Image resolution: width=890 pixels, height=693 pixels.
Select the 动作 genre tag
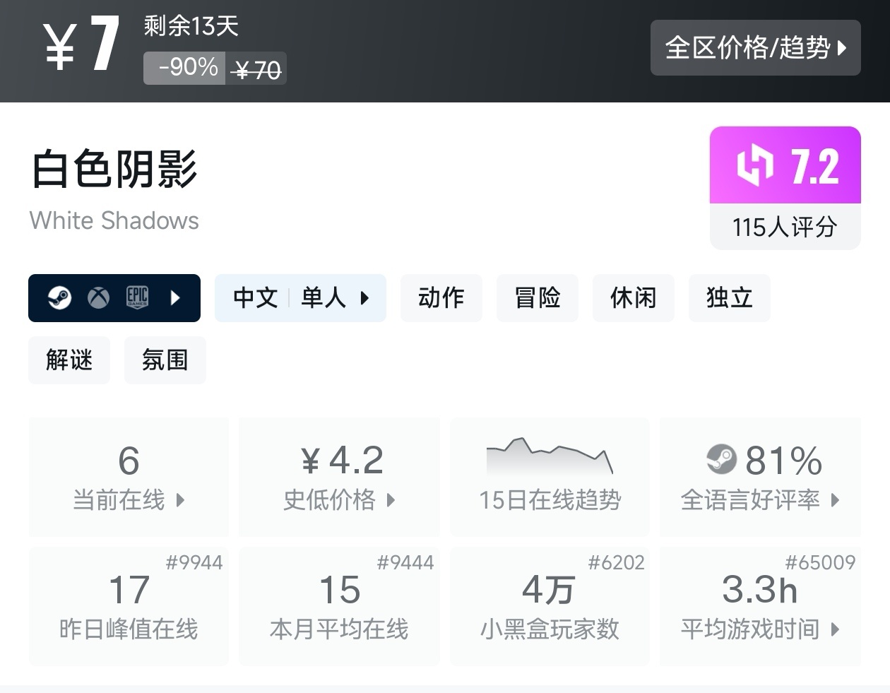(x=441, y=298)
